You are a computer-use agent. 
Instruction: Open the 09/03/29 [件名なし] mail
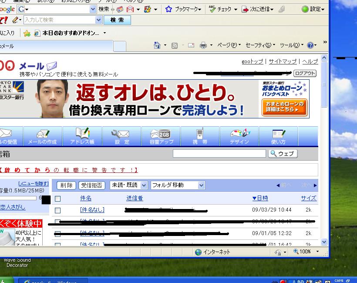92,210
